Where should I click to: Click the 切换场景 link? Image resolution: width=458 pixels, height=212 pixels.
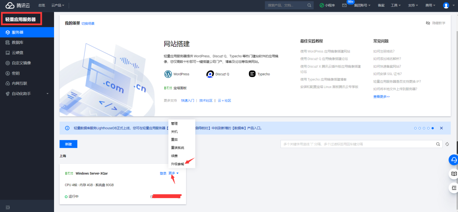tap(88, 23)
